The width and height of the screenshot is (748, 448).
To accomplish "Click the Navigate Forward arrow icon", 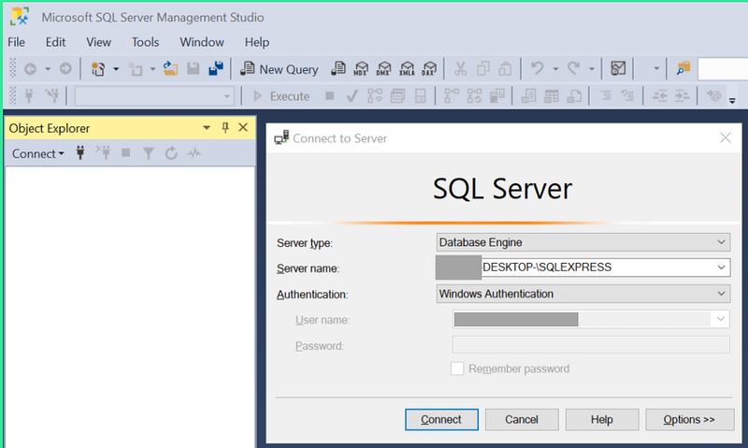I will pyautogui.click(x=65, y=69).
